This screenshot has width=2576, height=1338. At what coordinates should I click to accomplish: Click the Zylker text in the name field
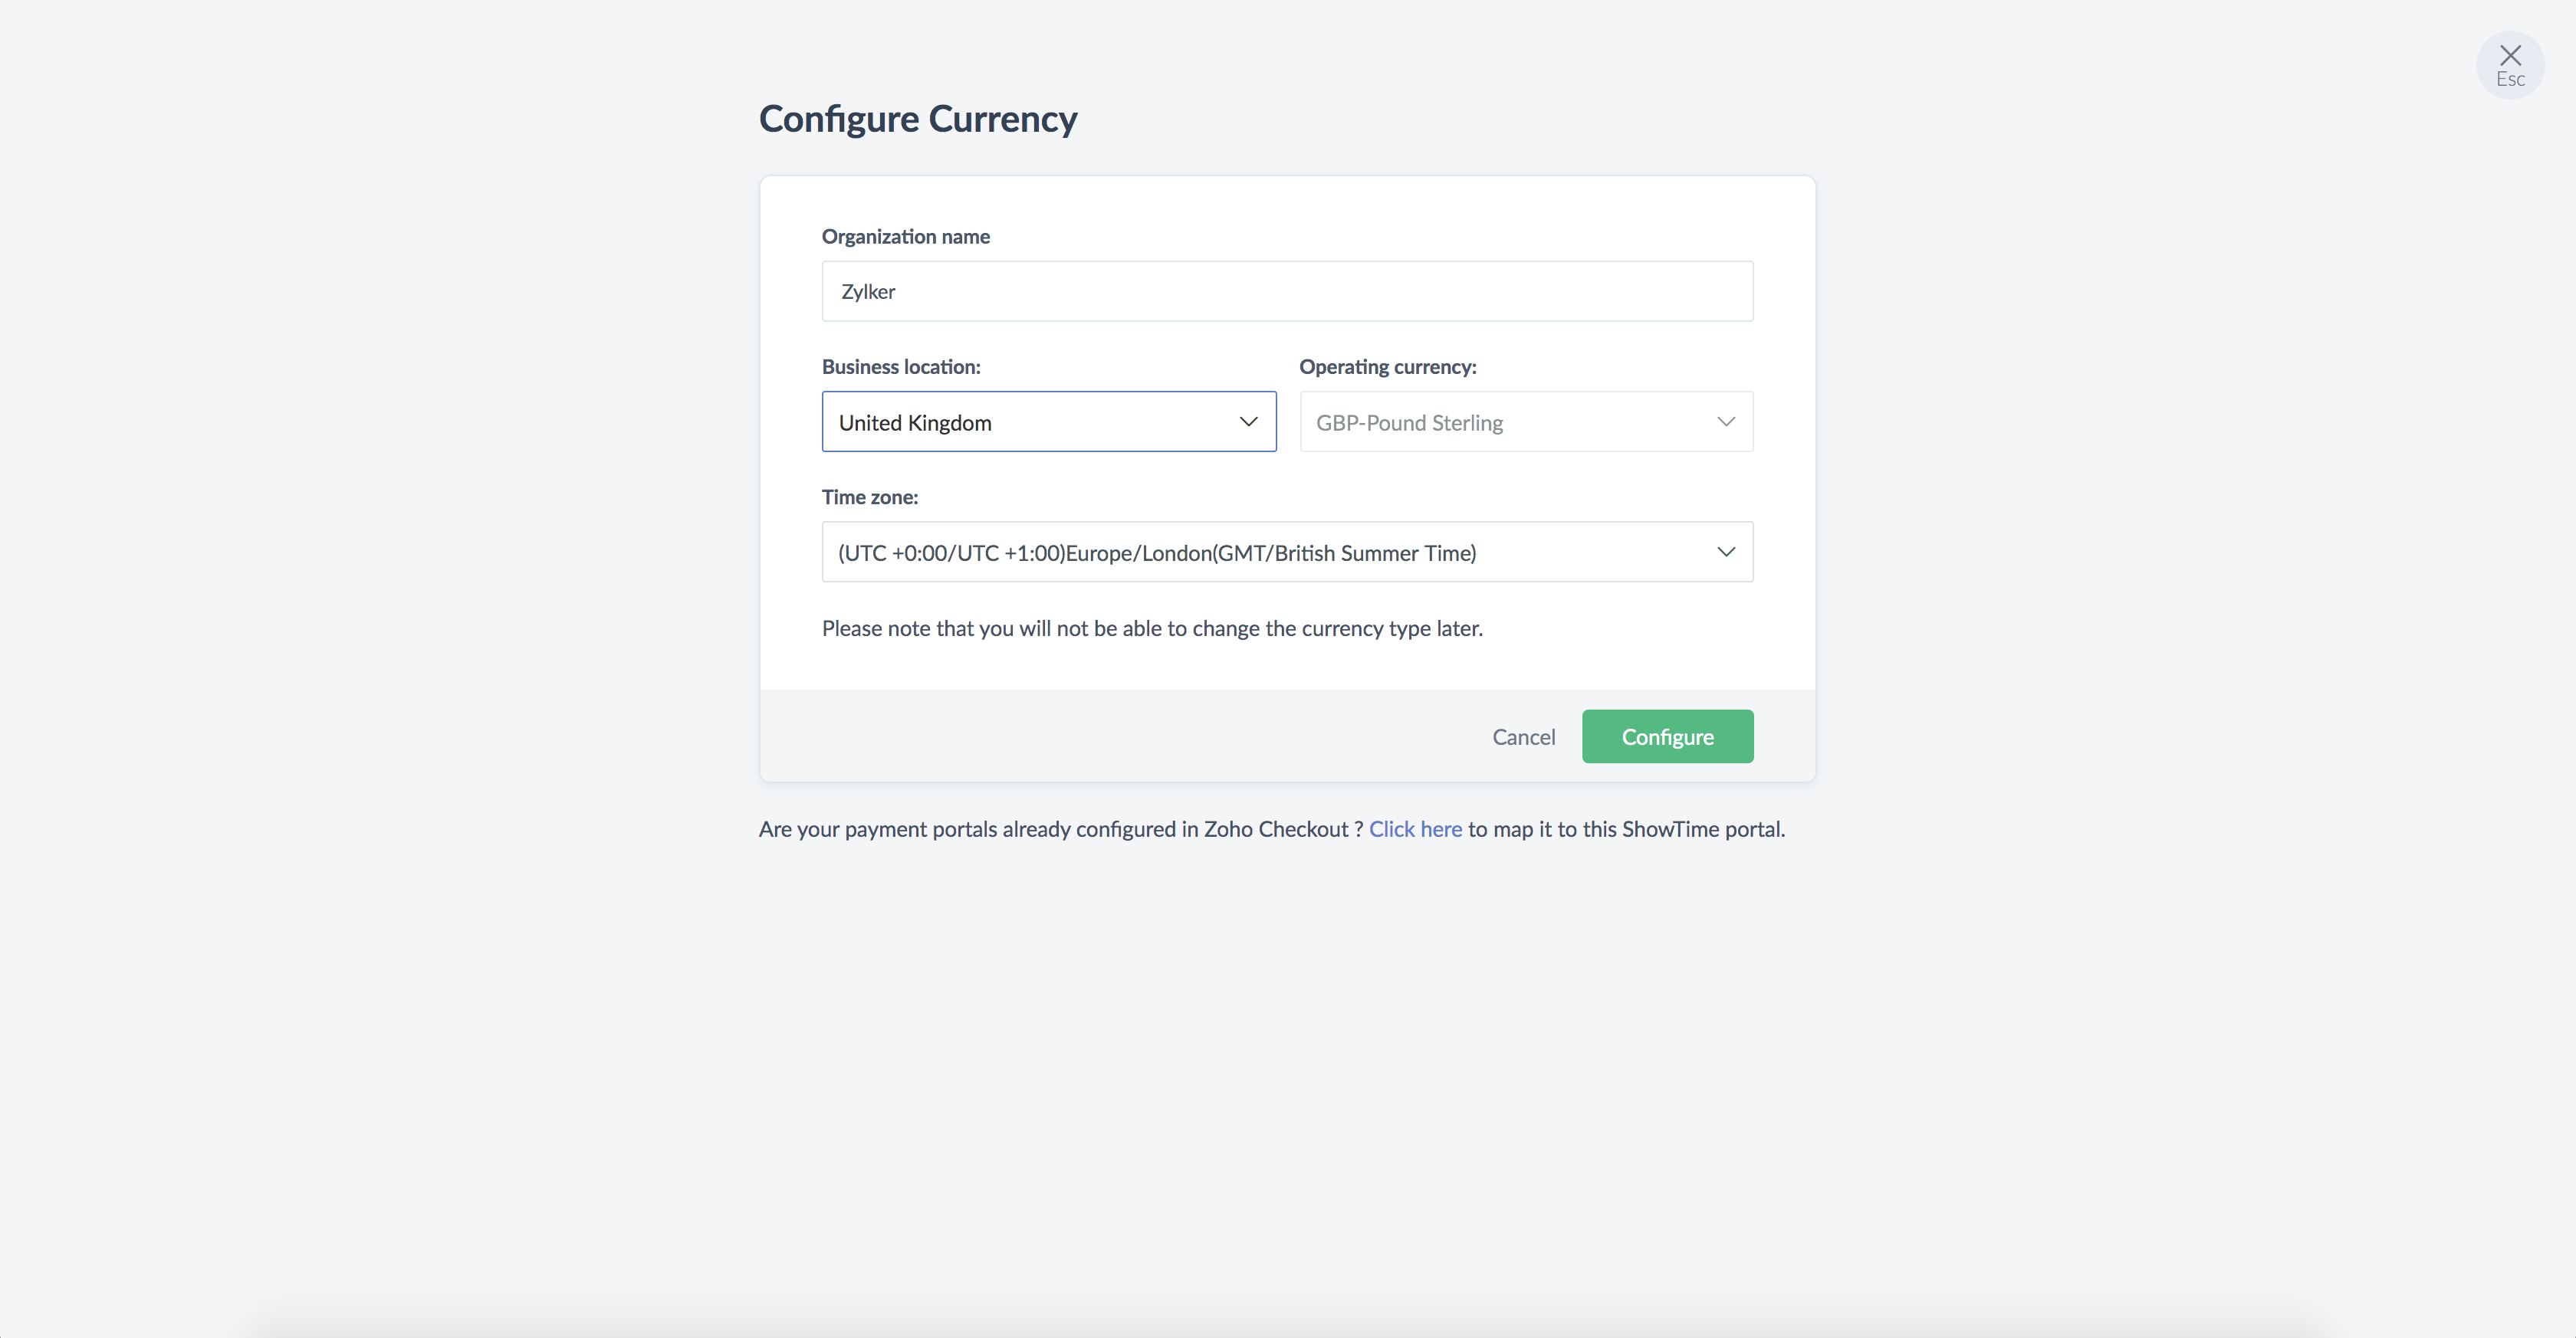pos(867,290)
